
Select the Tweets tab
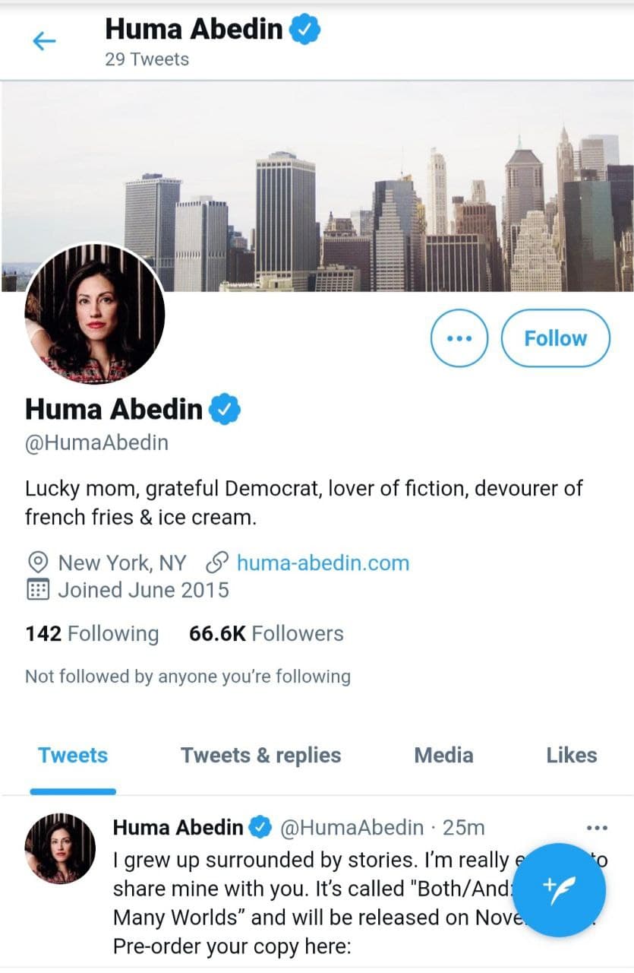click(73, 756)
